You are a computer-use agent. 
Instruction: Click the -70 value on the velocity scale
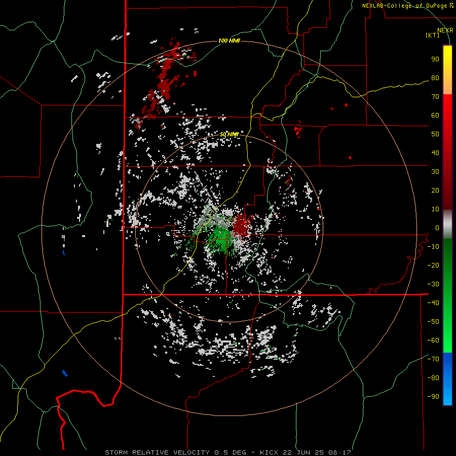tap(433, 359)
